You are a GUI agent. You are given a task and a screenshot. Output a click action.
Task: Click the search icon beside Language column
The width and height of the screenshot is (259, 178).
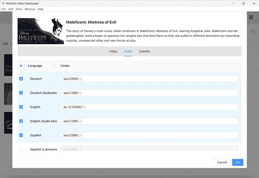[54, 65]
